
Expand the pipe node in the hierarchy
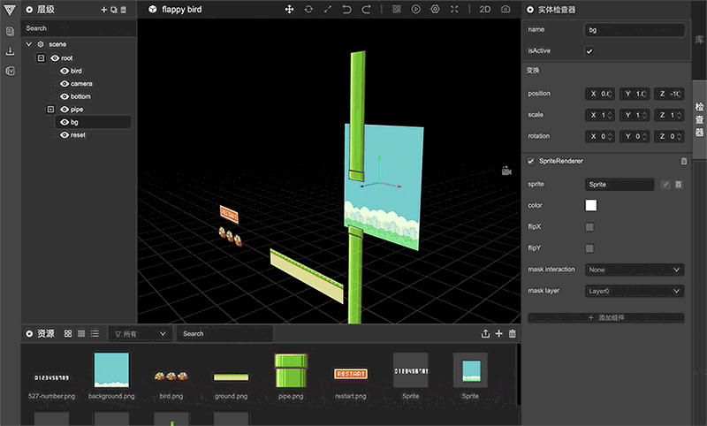(50, 110)
